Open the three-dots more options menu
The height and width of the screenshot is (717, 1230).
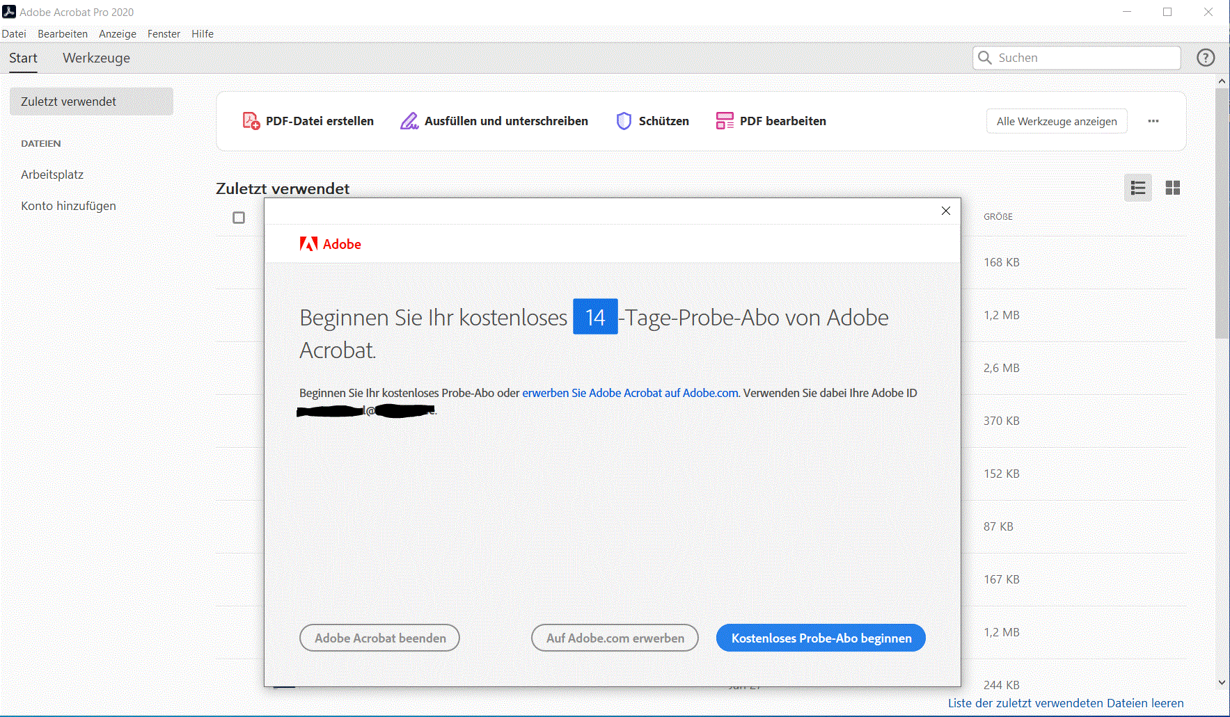tap(1153, 121)
